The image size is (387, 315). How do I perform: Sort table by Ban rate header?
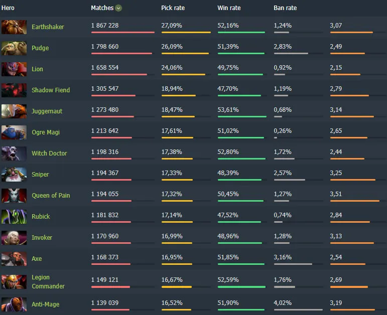tap(285, 8)
